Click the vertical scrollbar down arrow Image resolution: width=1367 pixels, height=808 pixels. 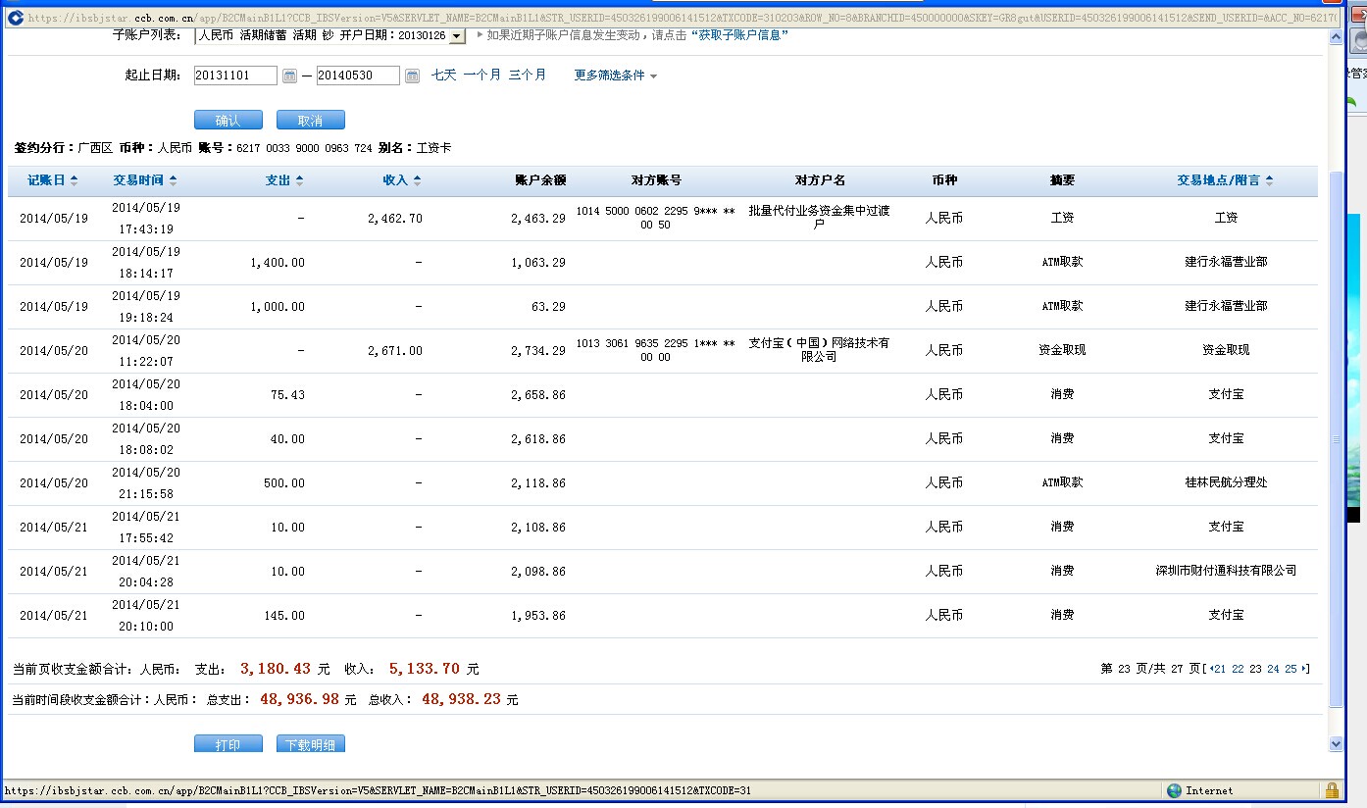pyautogui.click(x=1335, y=744)
